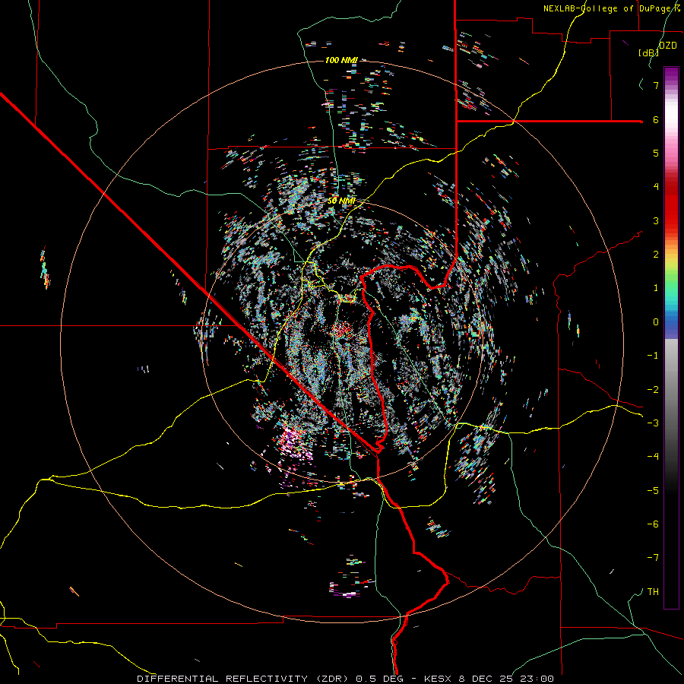Click the -3 label on the dB scale
Screen dimensions: 684x684
click(653, 423)
